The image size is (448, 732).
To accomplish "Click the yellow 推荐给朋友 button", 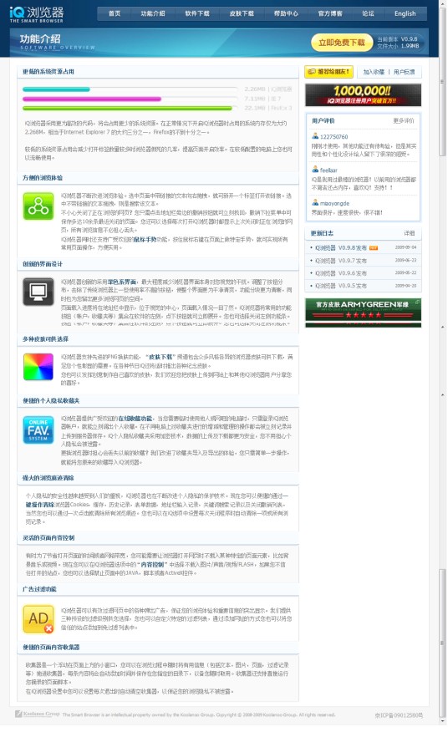I will click(328, 71).
